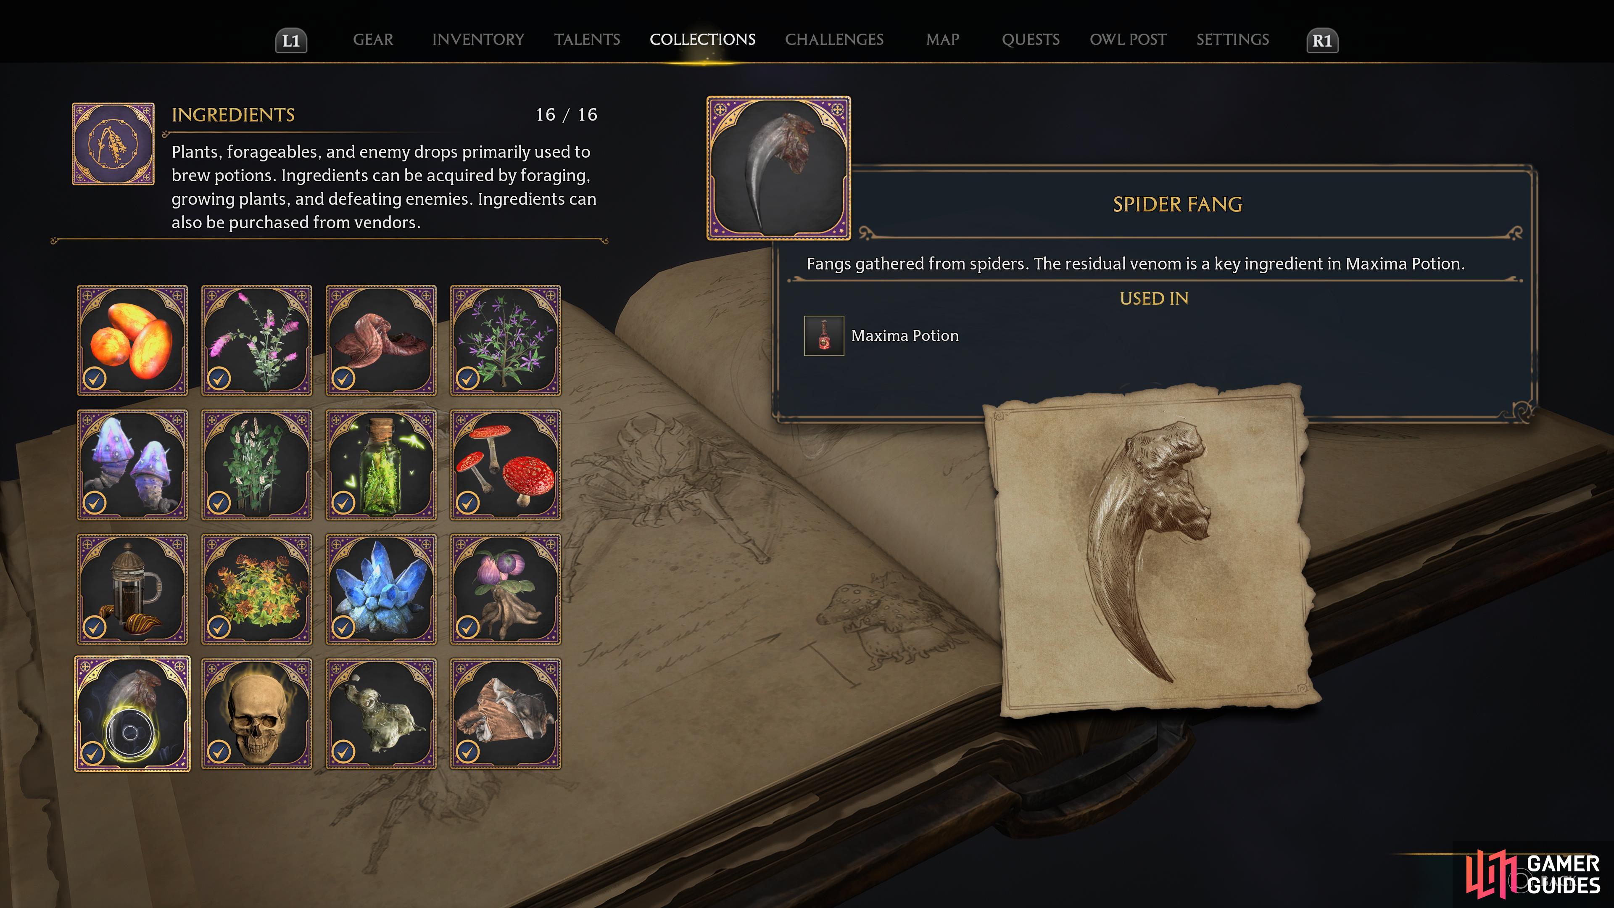Click the R1 next-tab button
1614x908 pixels.
click(x=1322, y=41)
